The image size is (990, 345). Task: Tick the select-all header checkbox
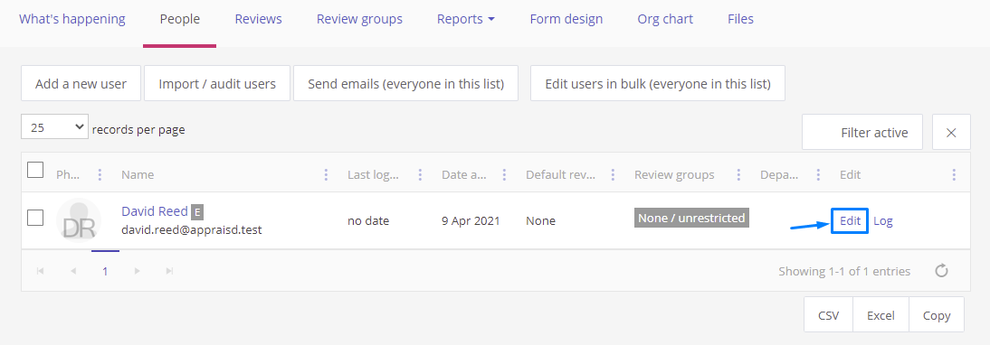35,170
